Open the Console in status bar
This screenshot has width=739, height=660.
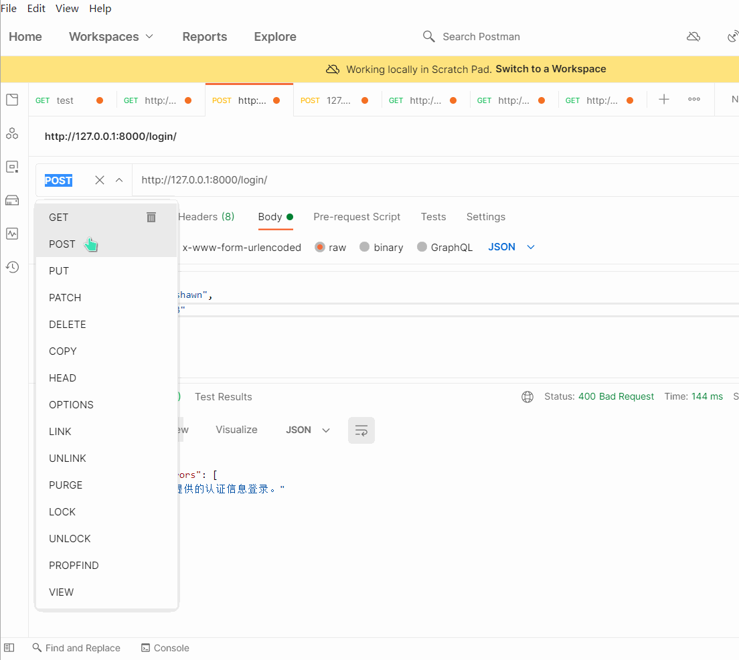[x=165, y=648]
